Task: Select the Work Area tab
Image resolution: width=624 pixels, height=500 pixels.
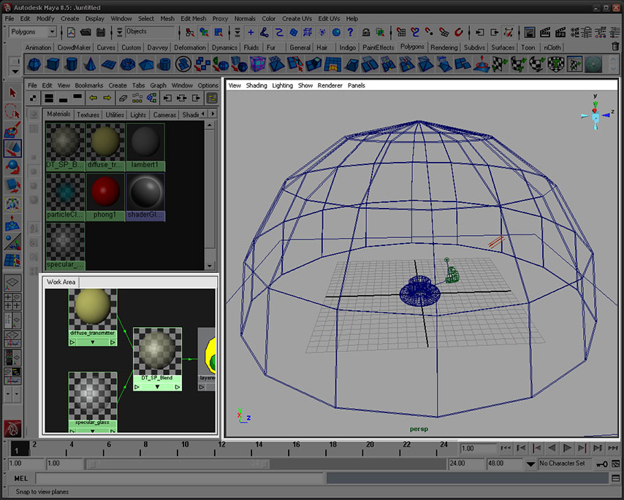Action: (61, 282)
